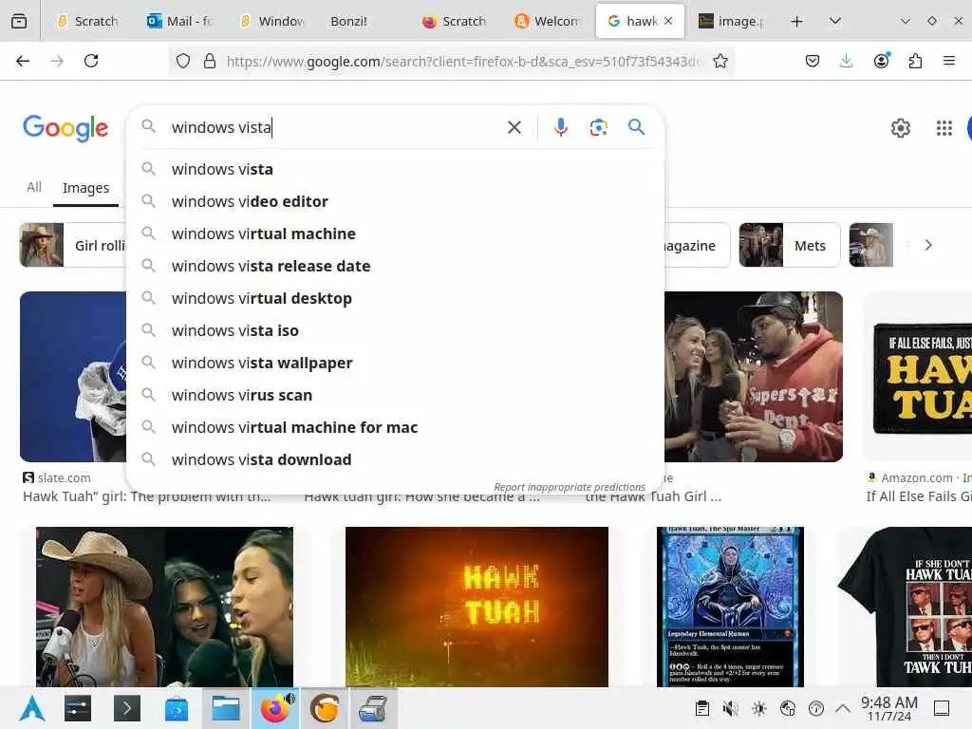Image resolution: width=972 pixels, height=729 pixels.
Task: Click the blue search magnifier button
Action: (x=636, y=127)
